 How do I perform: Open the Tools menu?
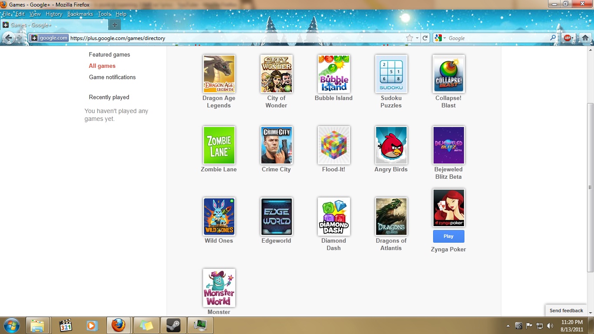point(104,14)
